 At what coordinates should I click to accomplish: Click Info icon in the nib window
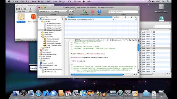30,9
